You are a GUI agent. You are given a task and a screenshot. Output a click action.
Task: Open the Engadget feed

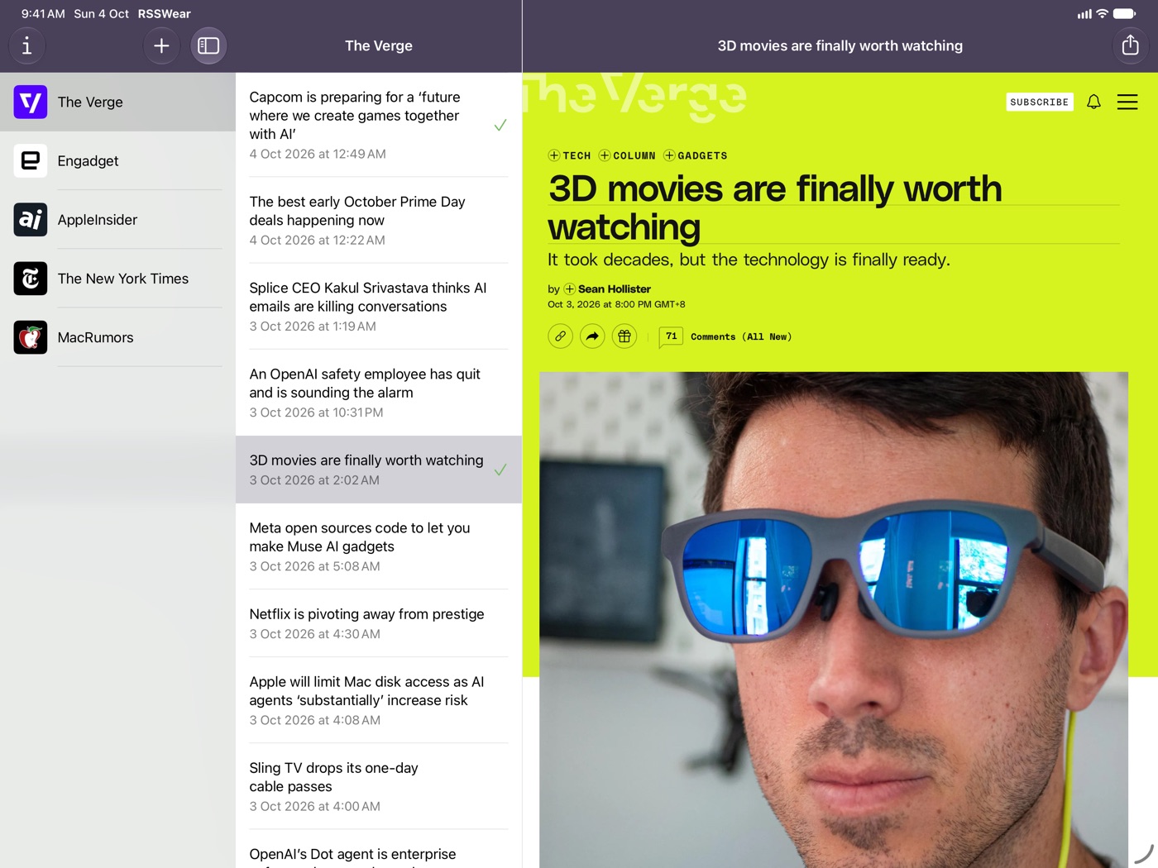tap(117, 161)
